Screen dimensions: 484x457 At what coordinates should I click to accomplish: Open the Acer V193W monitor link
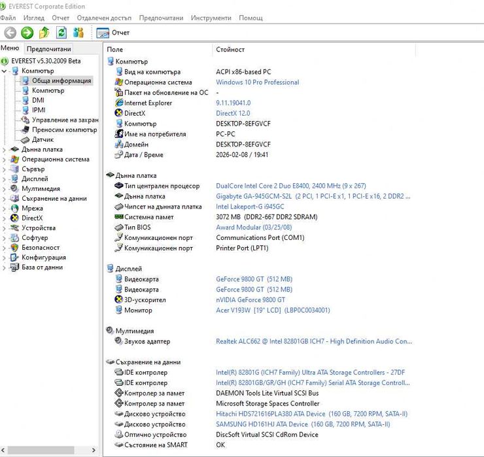tap(273, 310)
